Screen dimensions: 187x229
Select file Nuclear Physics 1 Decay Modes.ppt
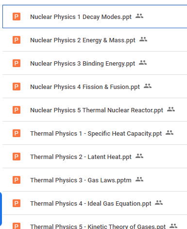(x=95, y=17)
